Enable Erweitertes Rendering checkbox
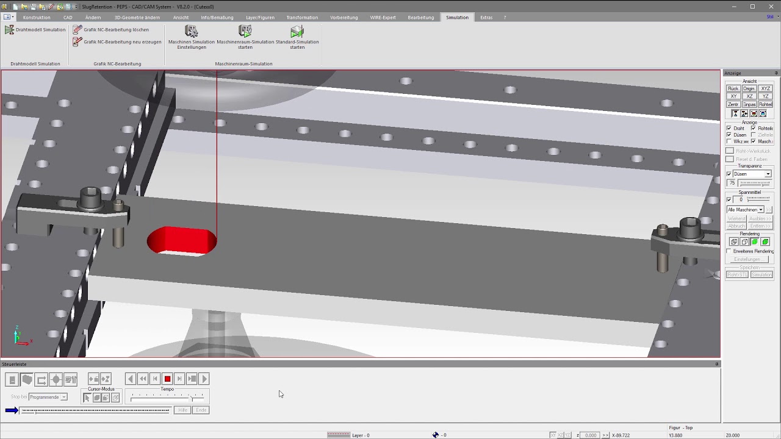Screen dimensions: 781x439 pos(729,251)
